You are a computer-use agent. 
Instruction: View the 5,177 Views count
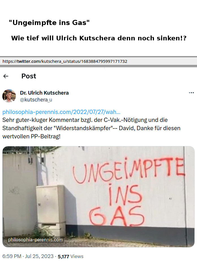[70, 257]
